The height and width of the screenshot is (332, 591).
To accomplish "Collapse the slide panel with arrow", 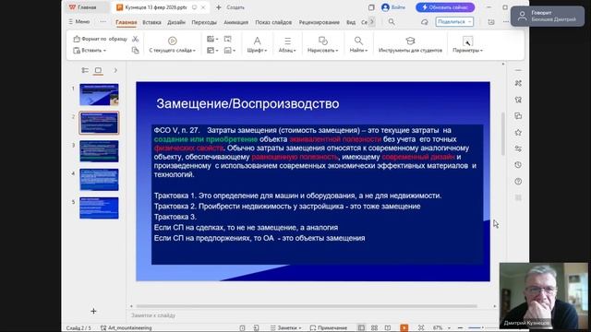I will tap(115, 70).
